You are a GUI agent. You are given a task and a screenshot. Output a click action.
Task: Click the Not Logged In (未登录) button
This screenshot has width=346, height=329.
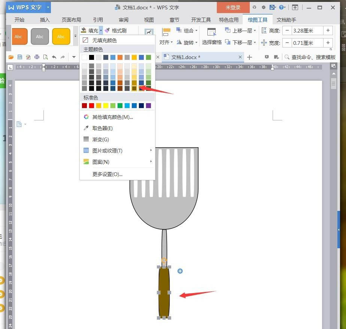pos(233,7)
